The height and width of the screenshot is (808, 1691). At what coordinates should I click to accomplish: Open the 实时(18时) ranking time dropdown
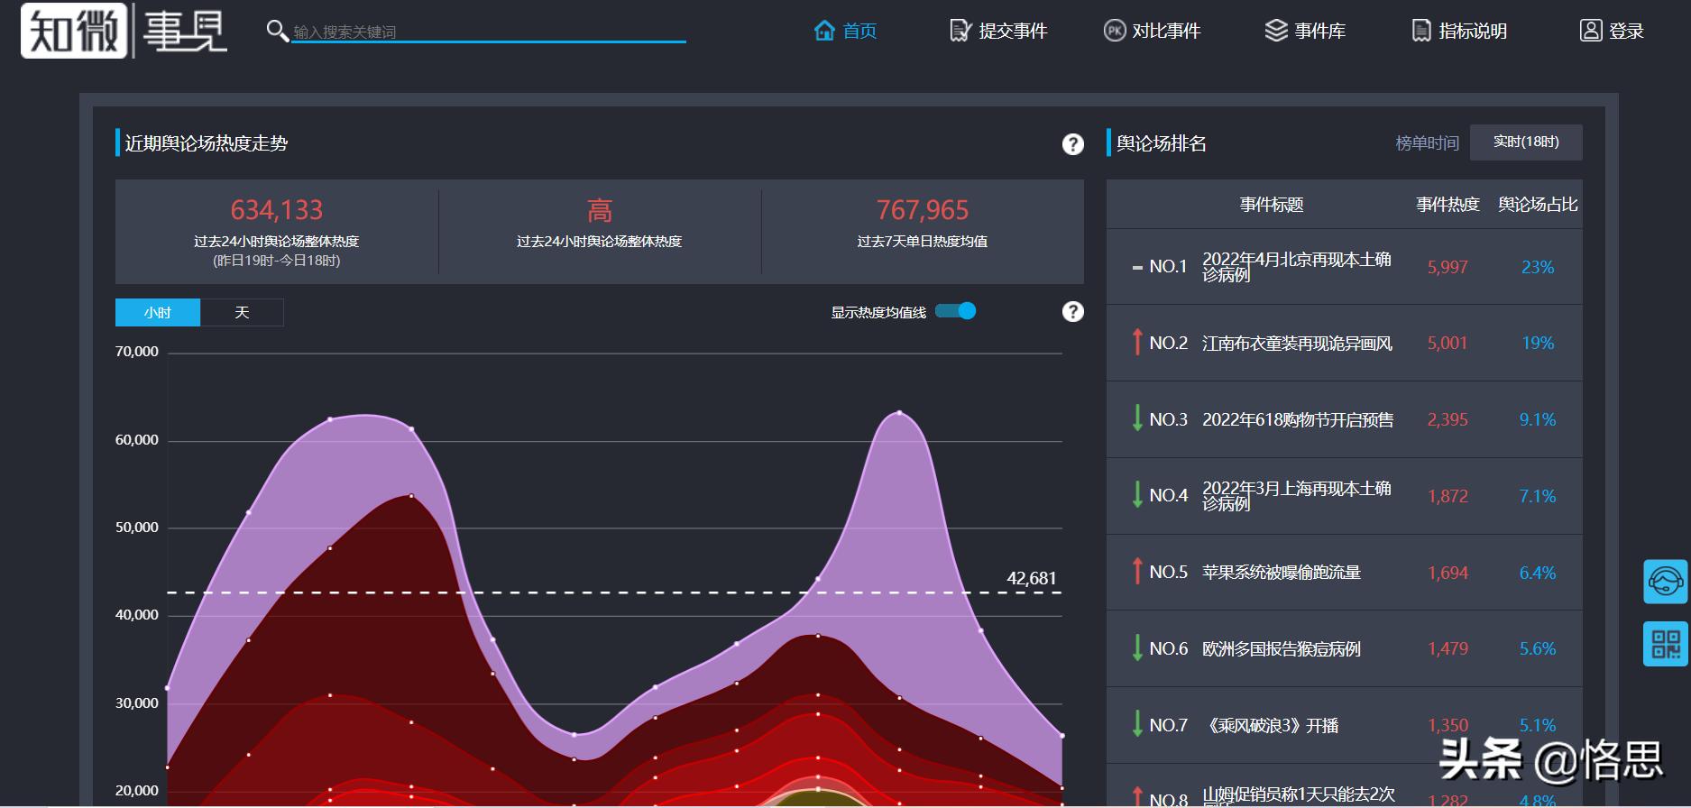coord(1525,142)
